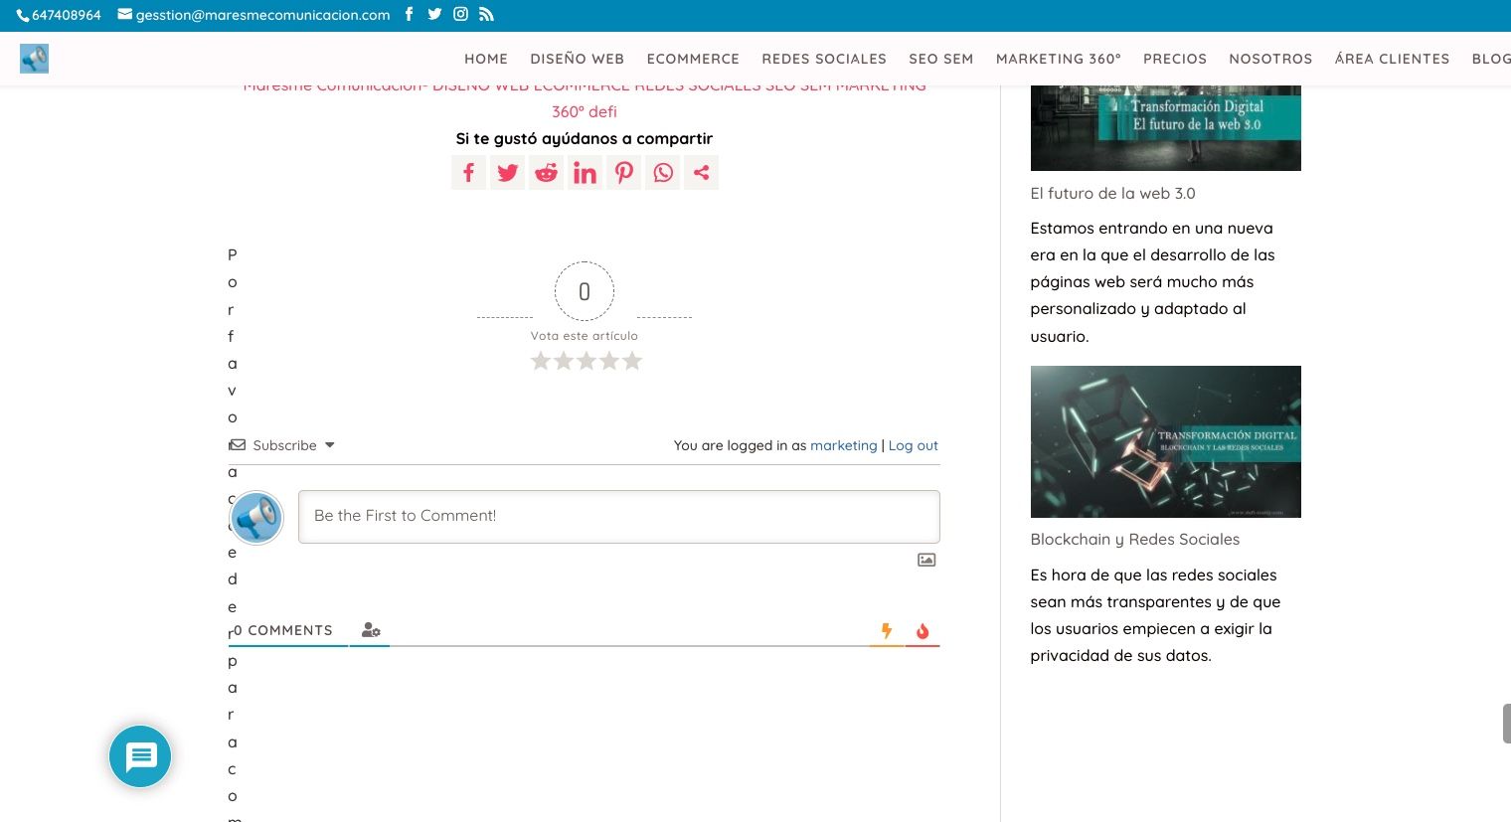Image resolution: width=1511 pixels, height=822 pixels.
Task: Open the ÁREA CLIENTES menu item
Action: point(1392,59)
